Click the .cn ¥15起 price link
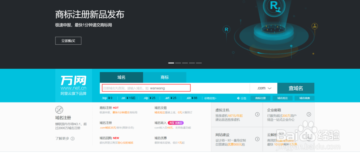Image resolution: width=360 pixels, height=159 pixels. pos(129,98)
